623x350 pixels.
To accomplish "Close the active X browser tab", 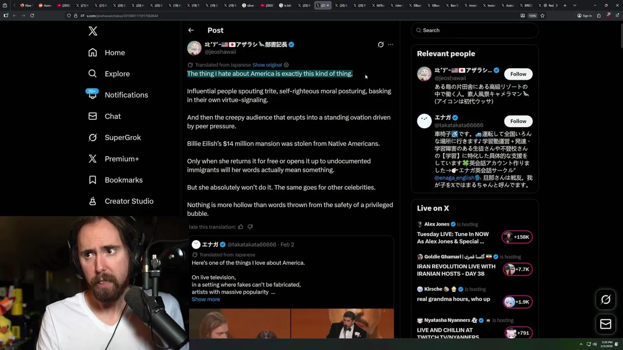I will (x=328, y=5).
